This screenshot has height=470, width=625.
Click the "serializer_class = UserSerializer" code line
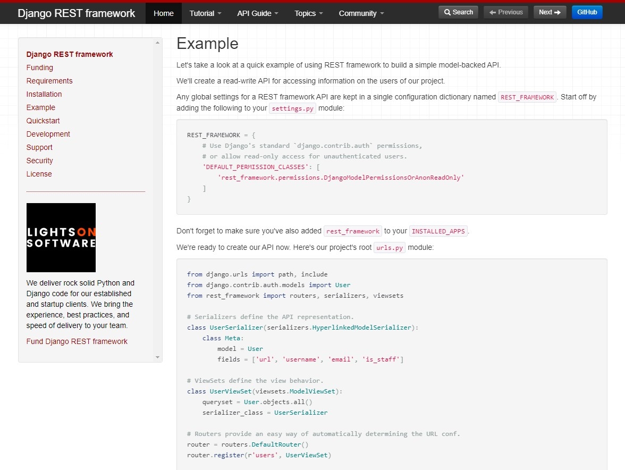[x=265, y=413]
